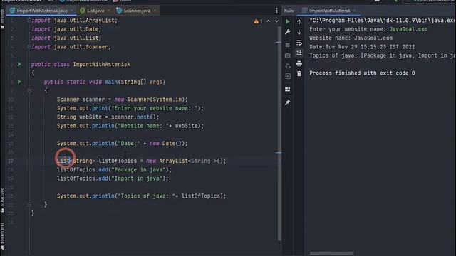Click 'Website name: JavaGoal.com' console line
Image resolution: width=456 pixels, height=256 pixels.
click(351, 38)
